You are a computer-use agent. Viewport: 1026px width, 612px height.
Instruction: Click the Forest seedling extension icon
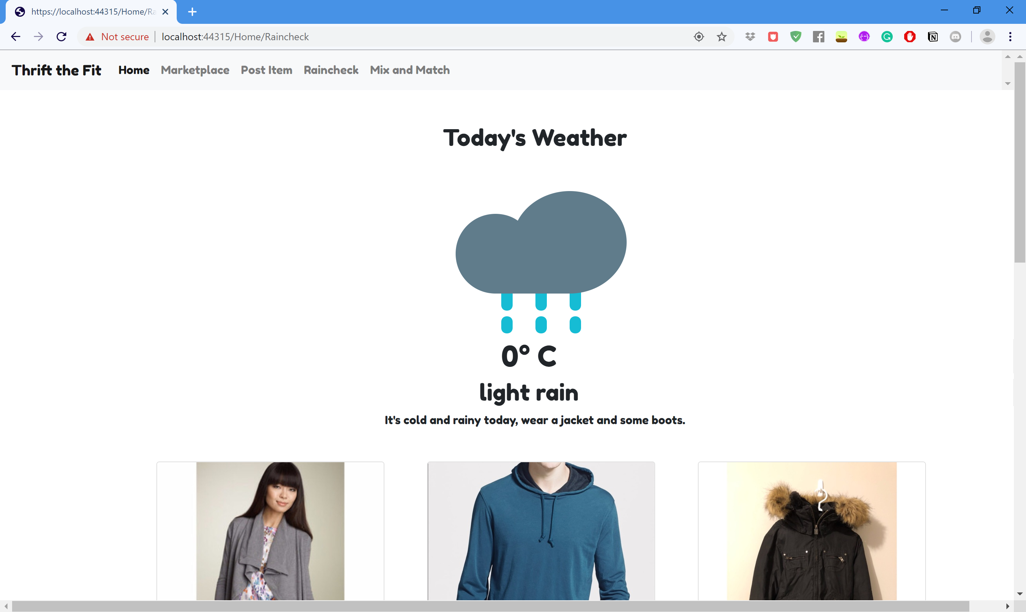(x=841, y=37)
